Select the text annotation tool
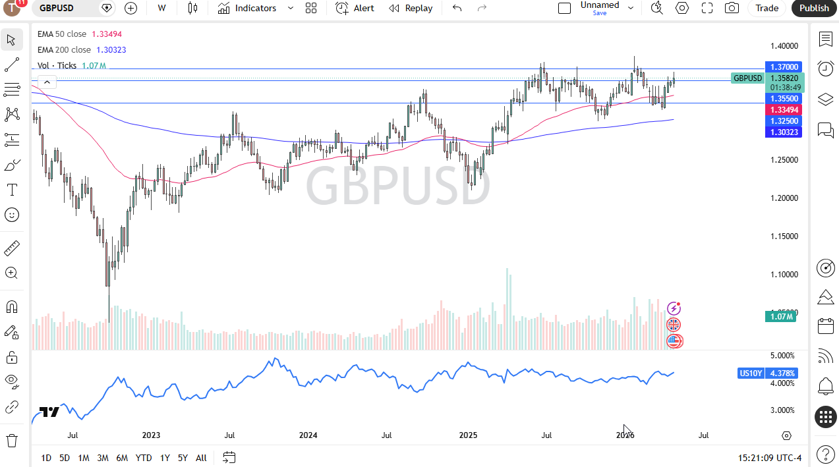839x467 pixels. [11, 190]
